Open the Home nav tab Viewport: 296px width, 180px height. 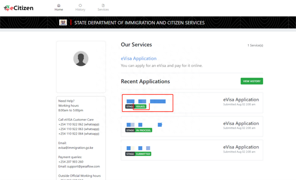(59, 7)
